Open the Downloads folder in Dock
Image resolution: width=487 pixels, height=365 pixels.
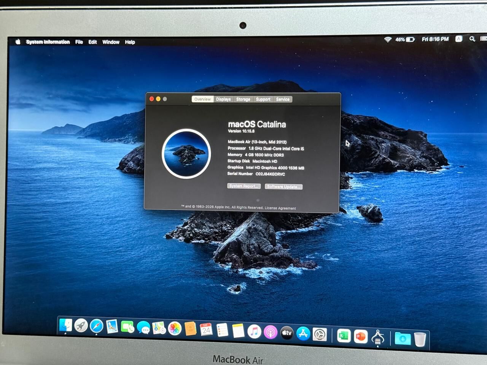pyautogui.click(x=403, y=338)
